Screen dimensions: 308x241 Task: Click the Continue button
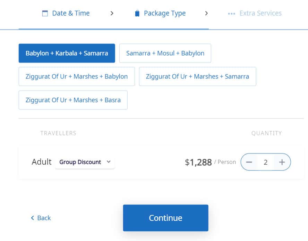coord(165,218)
